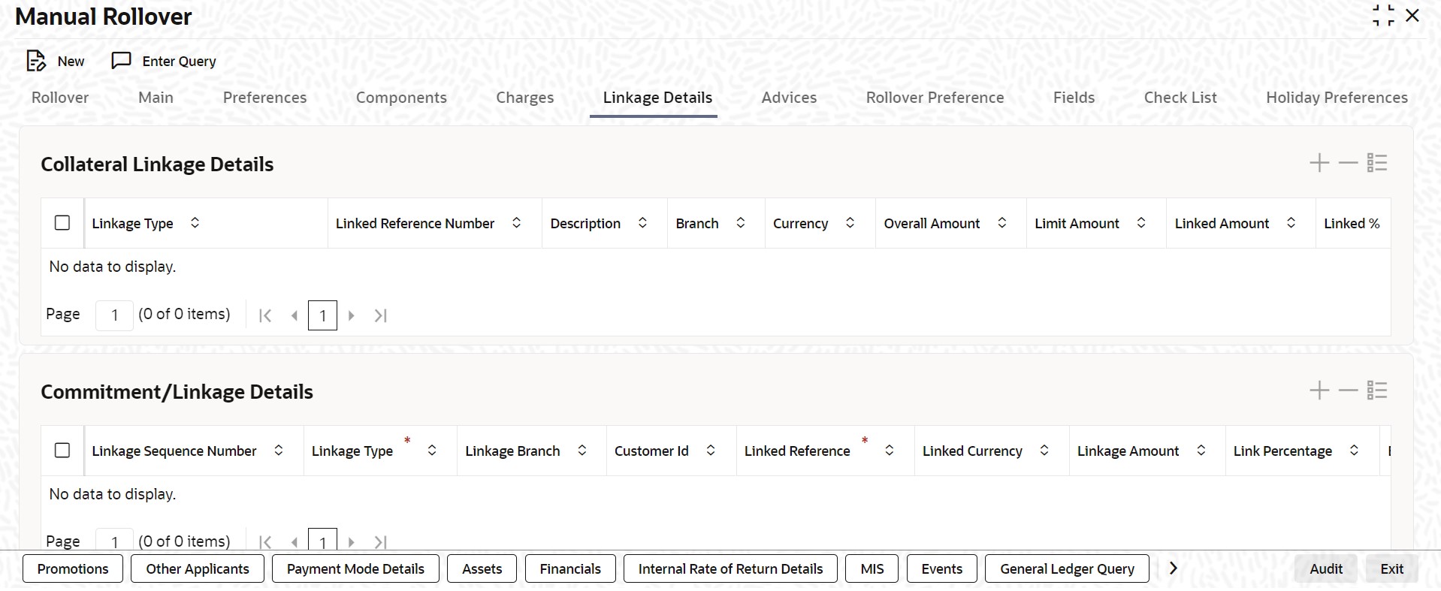
Task: Click the Audit button
Action: click(x=1326, y=568)
